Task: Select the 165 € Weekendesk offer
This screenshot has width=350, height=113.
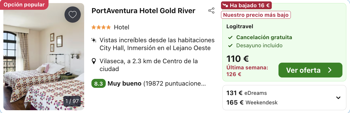Action: click(x=252, y=103)
